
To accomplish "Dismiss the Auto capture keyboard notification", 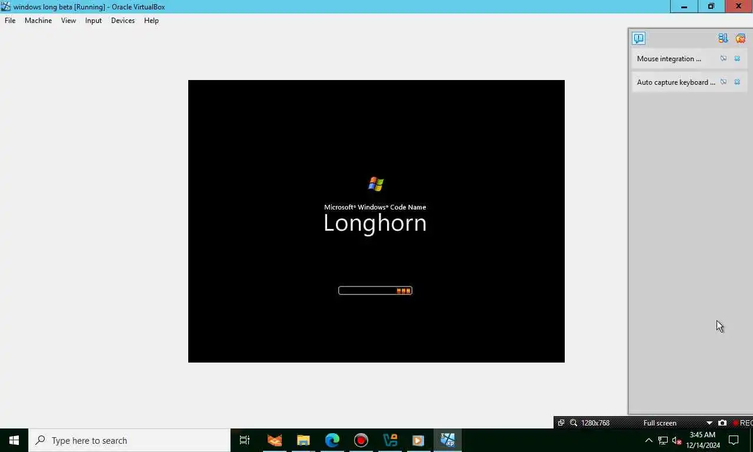I will pyautogui.click(x=737, y=82).
